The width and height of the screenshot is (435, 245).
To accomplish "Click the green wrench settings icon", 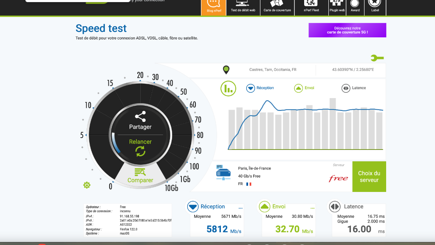I will [377, 58].
